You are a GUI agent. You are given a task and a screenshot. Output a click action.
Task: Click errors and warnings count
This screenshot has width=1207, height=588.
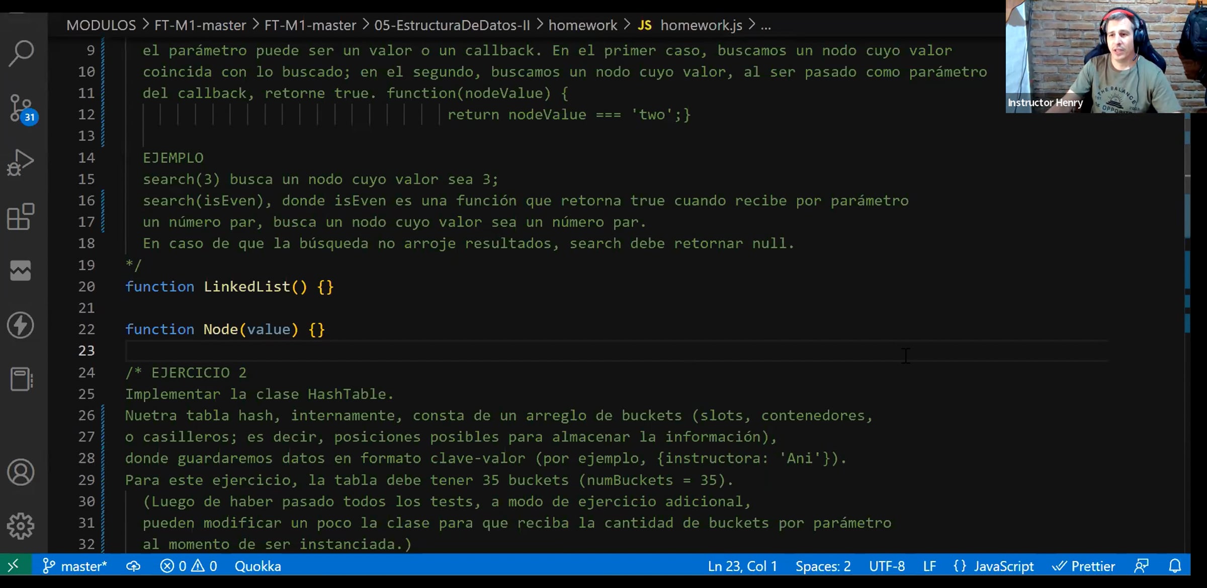point(189,566)
